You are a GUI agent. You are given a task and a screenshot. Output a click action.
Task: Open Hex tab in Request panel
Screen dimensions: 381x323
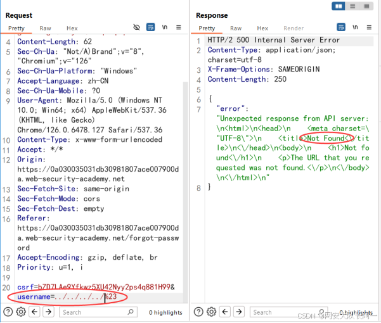coord(72,28)
